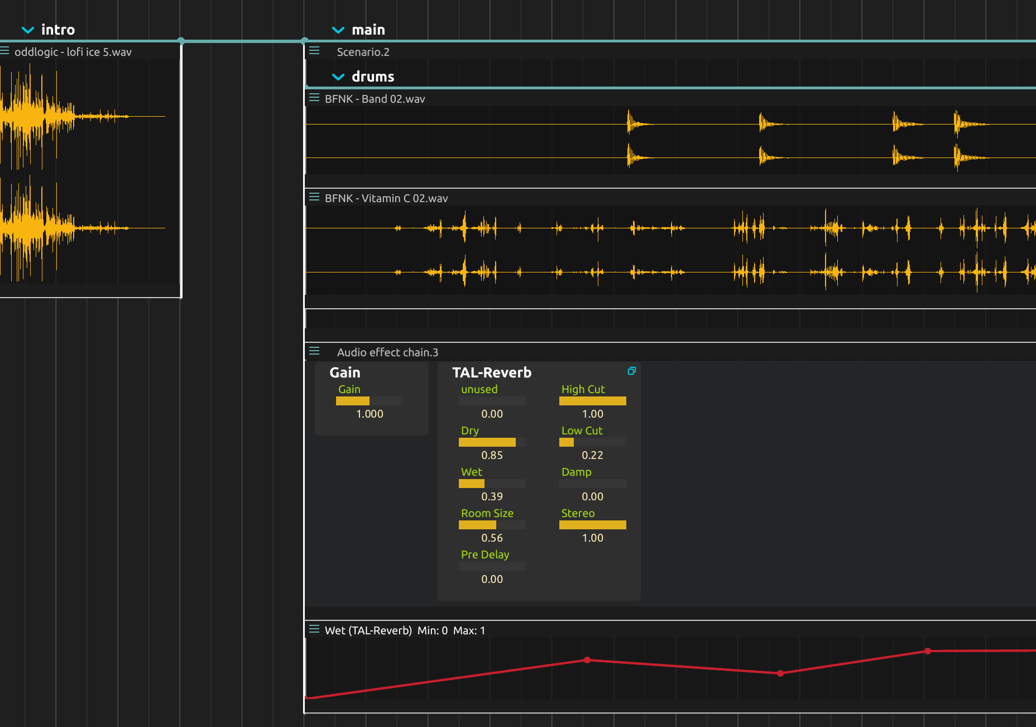The height and width of the screenshot is (727, 1036).
Task: Adjust the Low Cut slider
Action: tap(593, 442)
